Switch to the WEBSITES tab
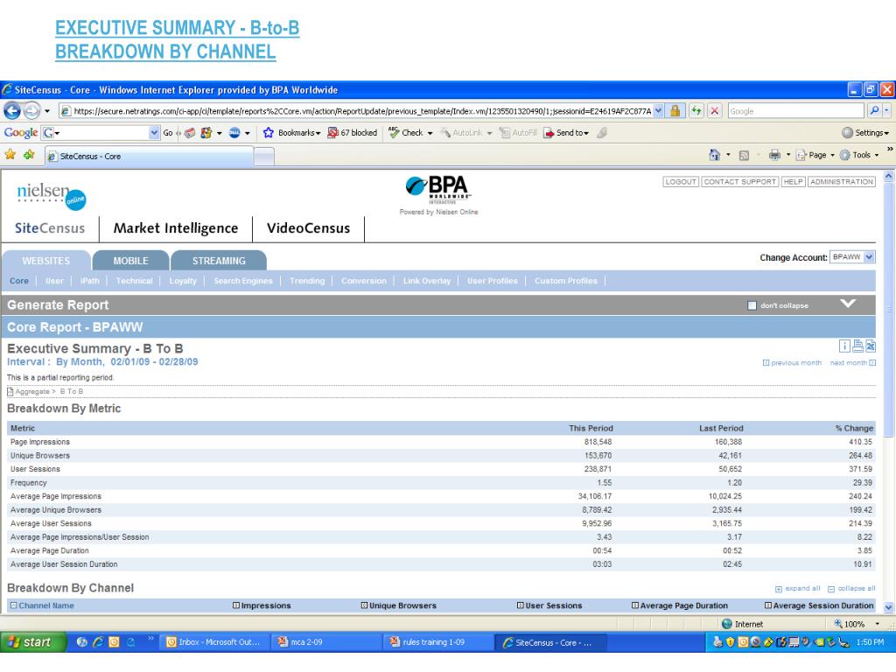This screenshot has height=672, width=896. (x=46, y=261)
